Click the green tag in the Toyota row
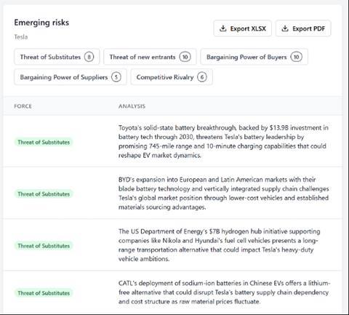 (x=44, y=142)
